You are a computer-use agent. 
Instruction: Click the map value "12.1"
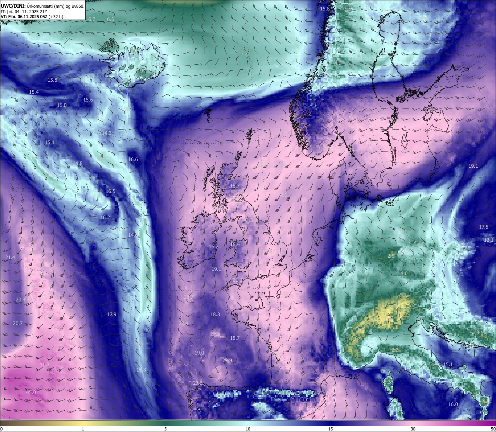pos(489,240)
